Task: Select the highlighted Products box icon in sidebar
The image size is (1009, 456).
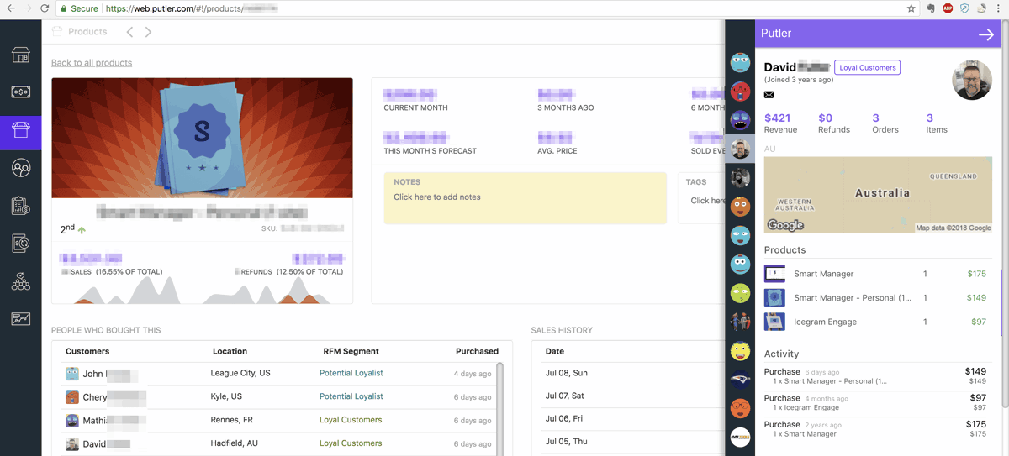Action: 21,130
